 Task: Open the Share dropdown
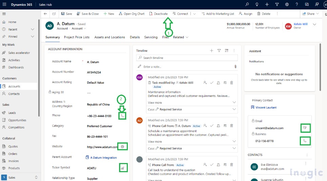pyautogui.click(x=311, y=14)
